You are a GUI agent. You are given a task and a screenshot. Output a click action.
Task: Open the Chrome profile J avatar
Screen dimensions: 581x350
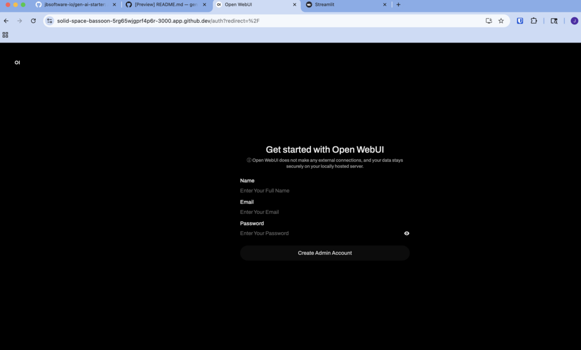point(574,21)
